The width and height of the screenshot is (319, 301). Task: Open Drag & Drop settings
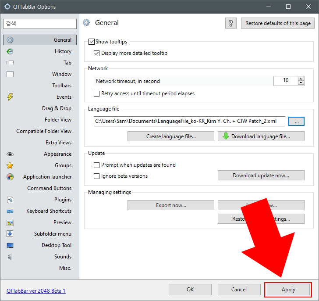pos(40,108)
